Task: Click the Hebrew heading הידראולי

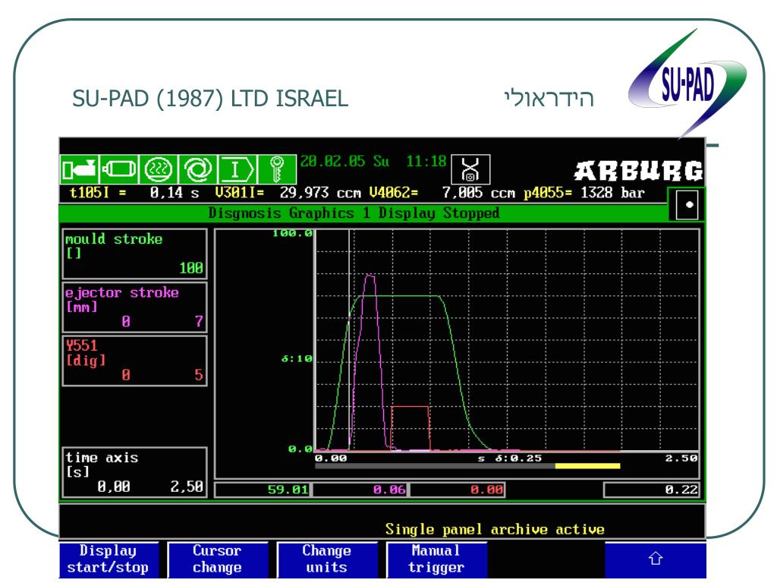Action: (x=549, y=98)
